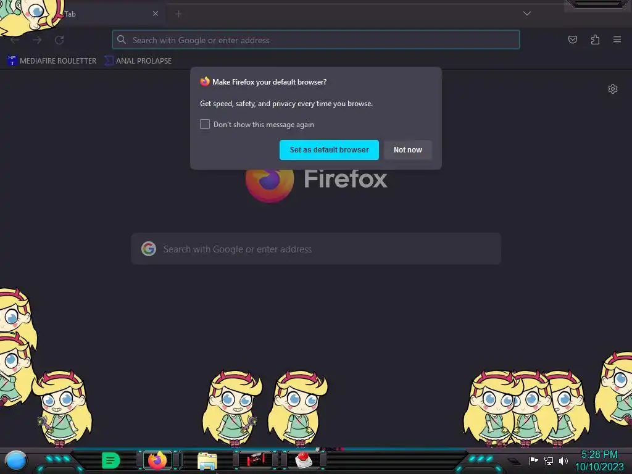Image resolution: width=632 pixels, height=474 pixels.
Task: Open the red button taskbar app
Action: [304, 460]
